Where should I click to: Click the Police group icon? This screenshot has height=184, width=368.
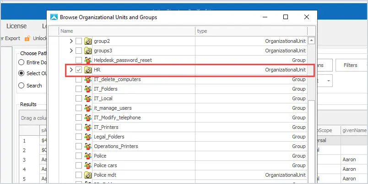click(88, 156)
